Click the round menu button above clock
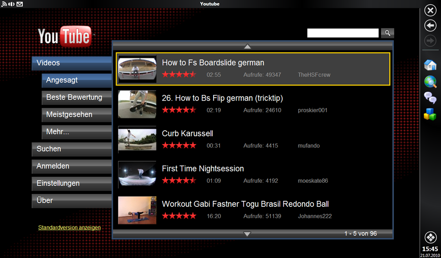The image size is (441, 258). tap(430, 237)
